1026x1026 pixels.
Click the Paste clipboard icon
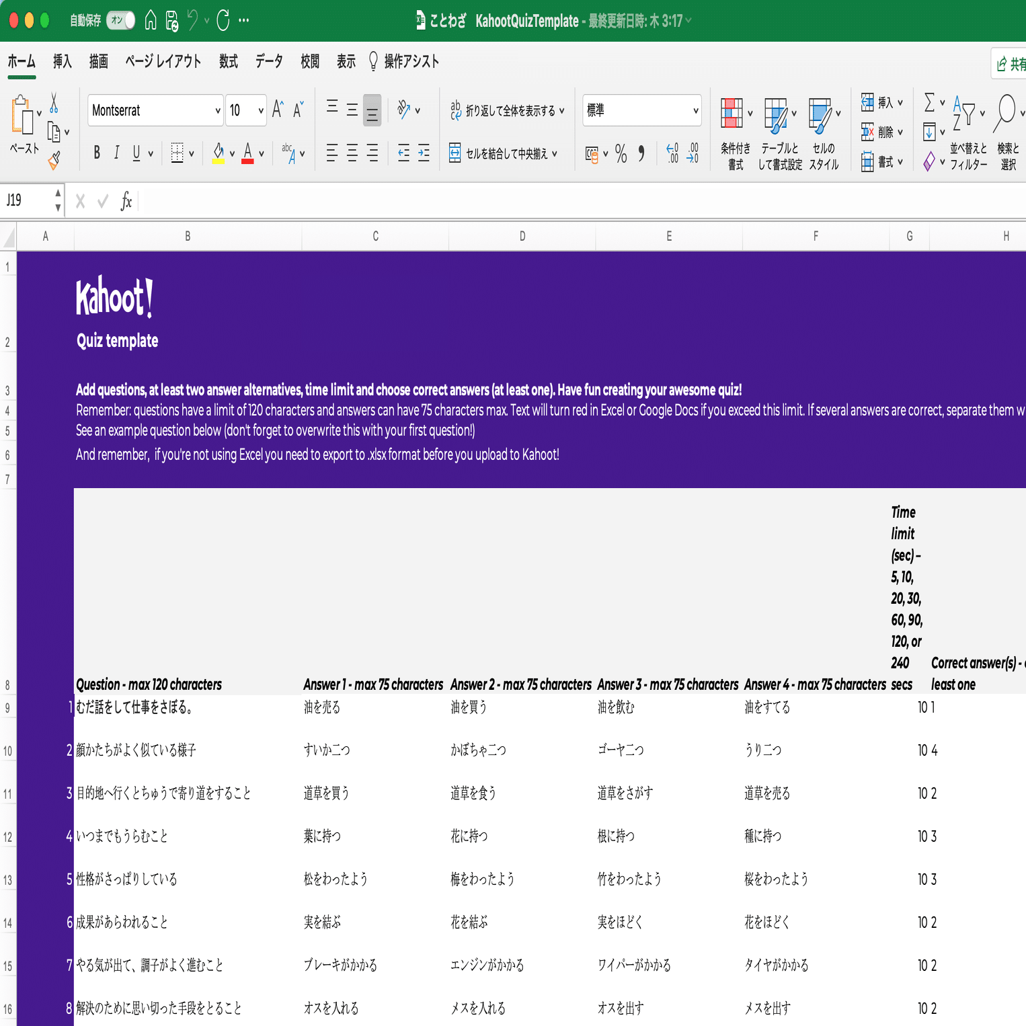[22, 115]
